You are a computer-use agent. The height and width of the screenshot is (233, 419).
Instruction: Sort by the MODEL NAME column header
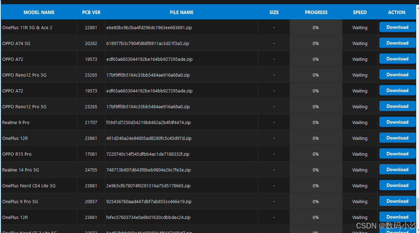coord(39,12)
